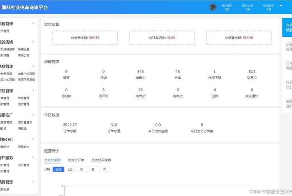Expand the 结算管理 section chevron
The image size is (292, 196).
click(33, 182)
